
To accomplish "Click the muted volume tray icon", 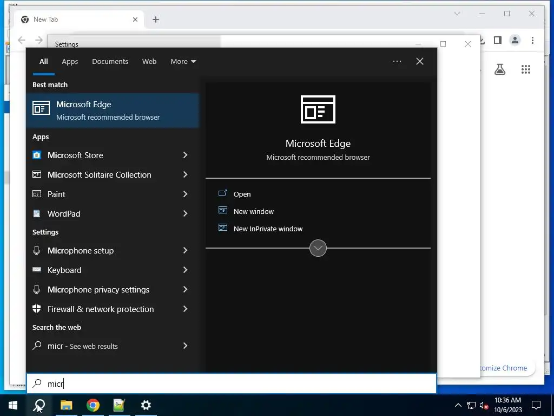I will tap(484, 405).
